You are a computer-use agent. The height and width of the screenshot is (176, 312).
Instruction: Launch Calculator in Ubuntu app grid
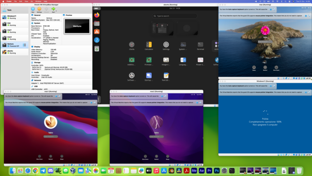(149, 45)
